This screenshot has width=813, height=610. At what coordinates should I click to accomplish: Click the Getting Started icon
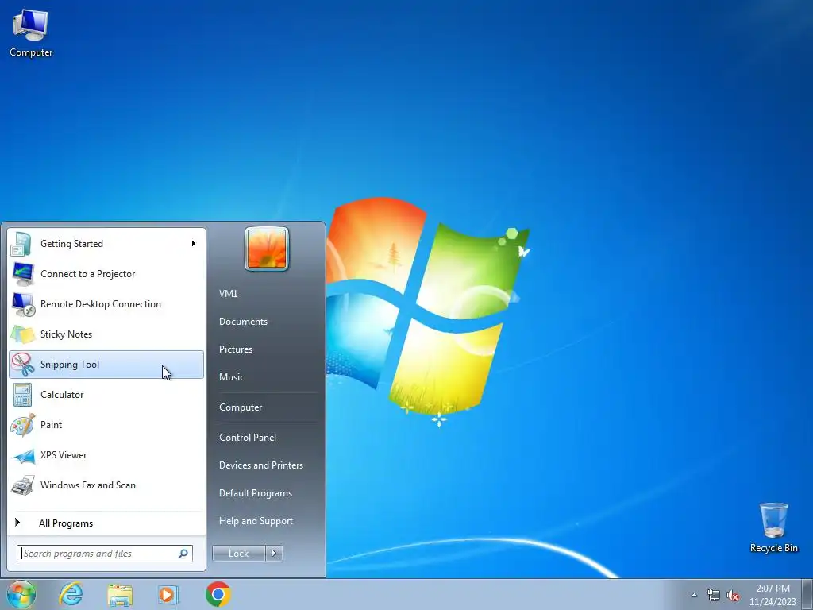click(21, 244)
